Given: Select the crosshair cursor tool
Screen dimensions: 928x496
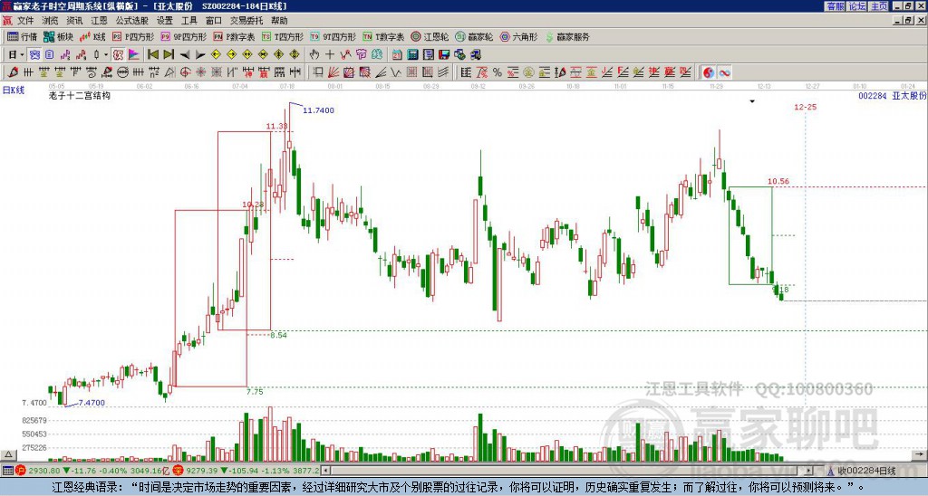Looking at the screenshot, I should click(x=330, y=55).
